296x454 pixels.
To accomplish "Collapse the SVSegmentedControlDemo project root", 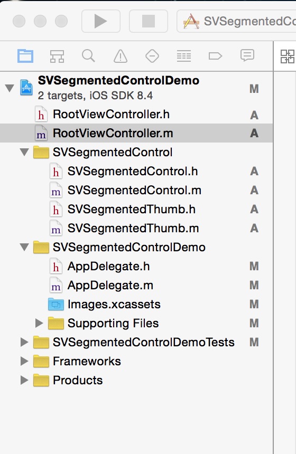I will coord(10,88).
